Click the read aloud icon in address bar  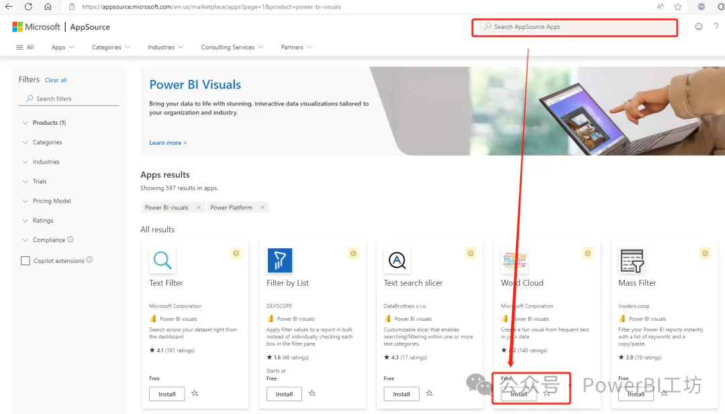click(x=661, y=7)
